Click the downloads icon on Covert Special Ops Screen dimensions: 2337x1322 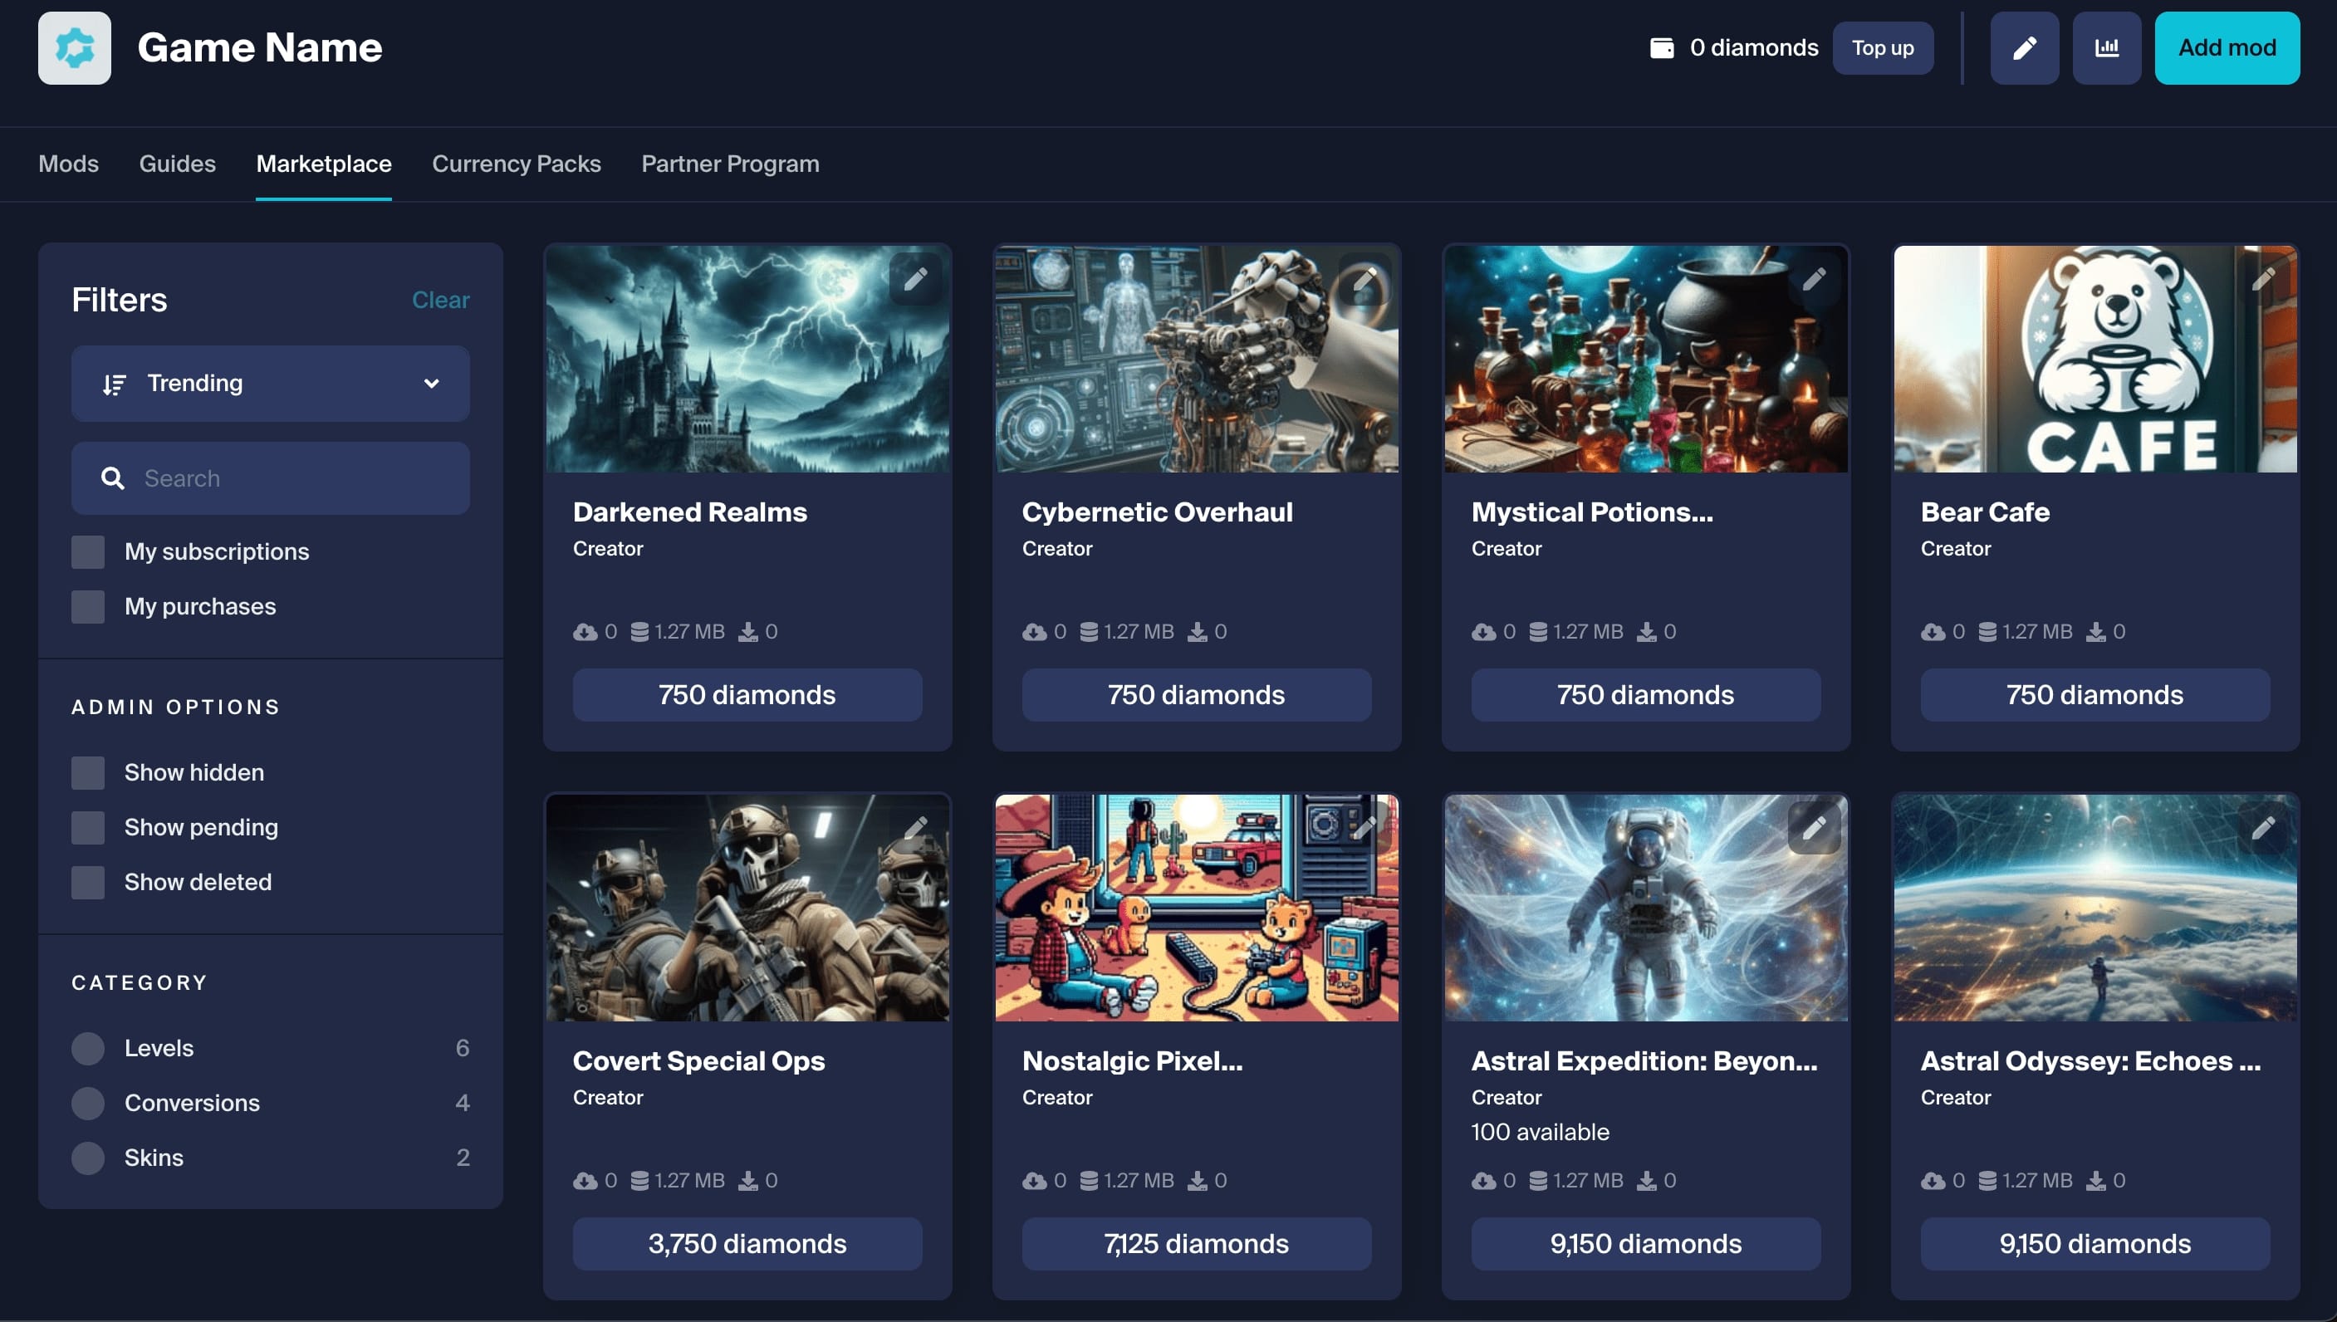pos(747,1180)
